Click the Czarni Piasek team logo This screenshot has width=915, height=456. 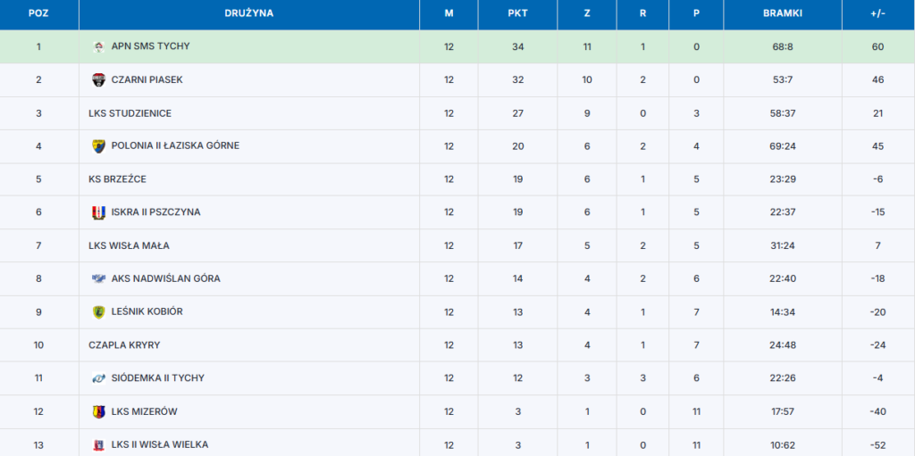click(98, 80)
